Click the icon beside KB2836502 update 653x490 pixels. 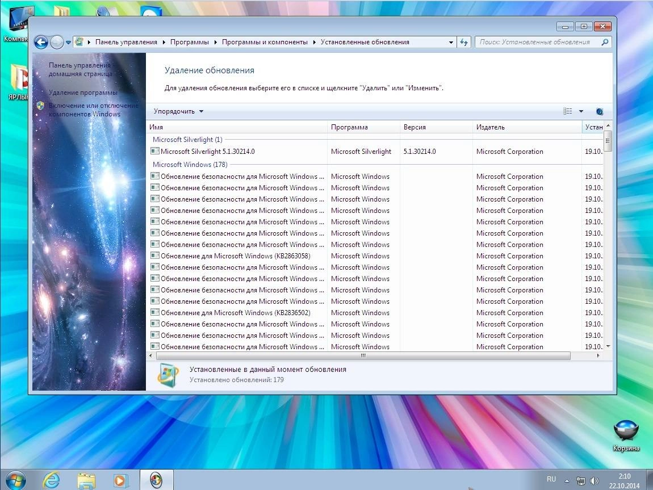155,312
